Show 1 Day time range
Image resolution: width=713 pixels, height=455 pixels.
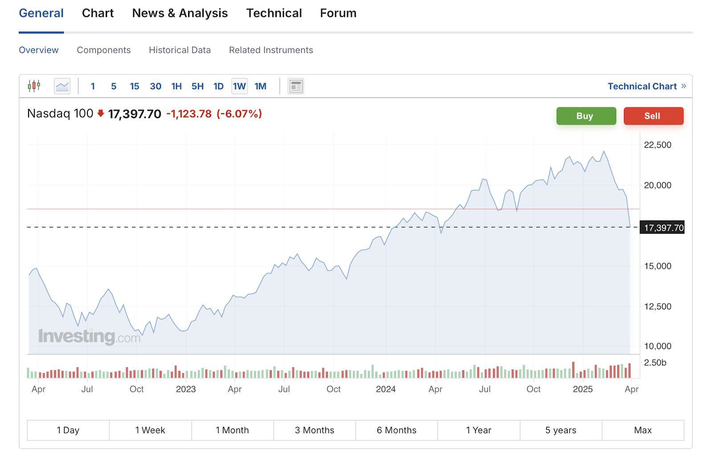[68, 430]
